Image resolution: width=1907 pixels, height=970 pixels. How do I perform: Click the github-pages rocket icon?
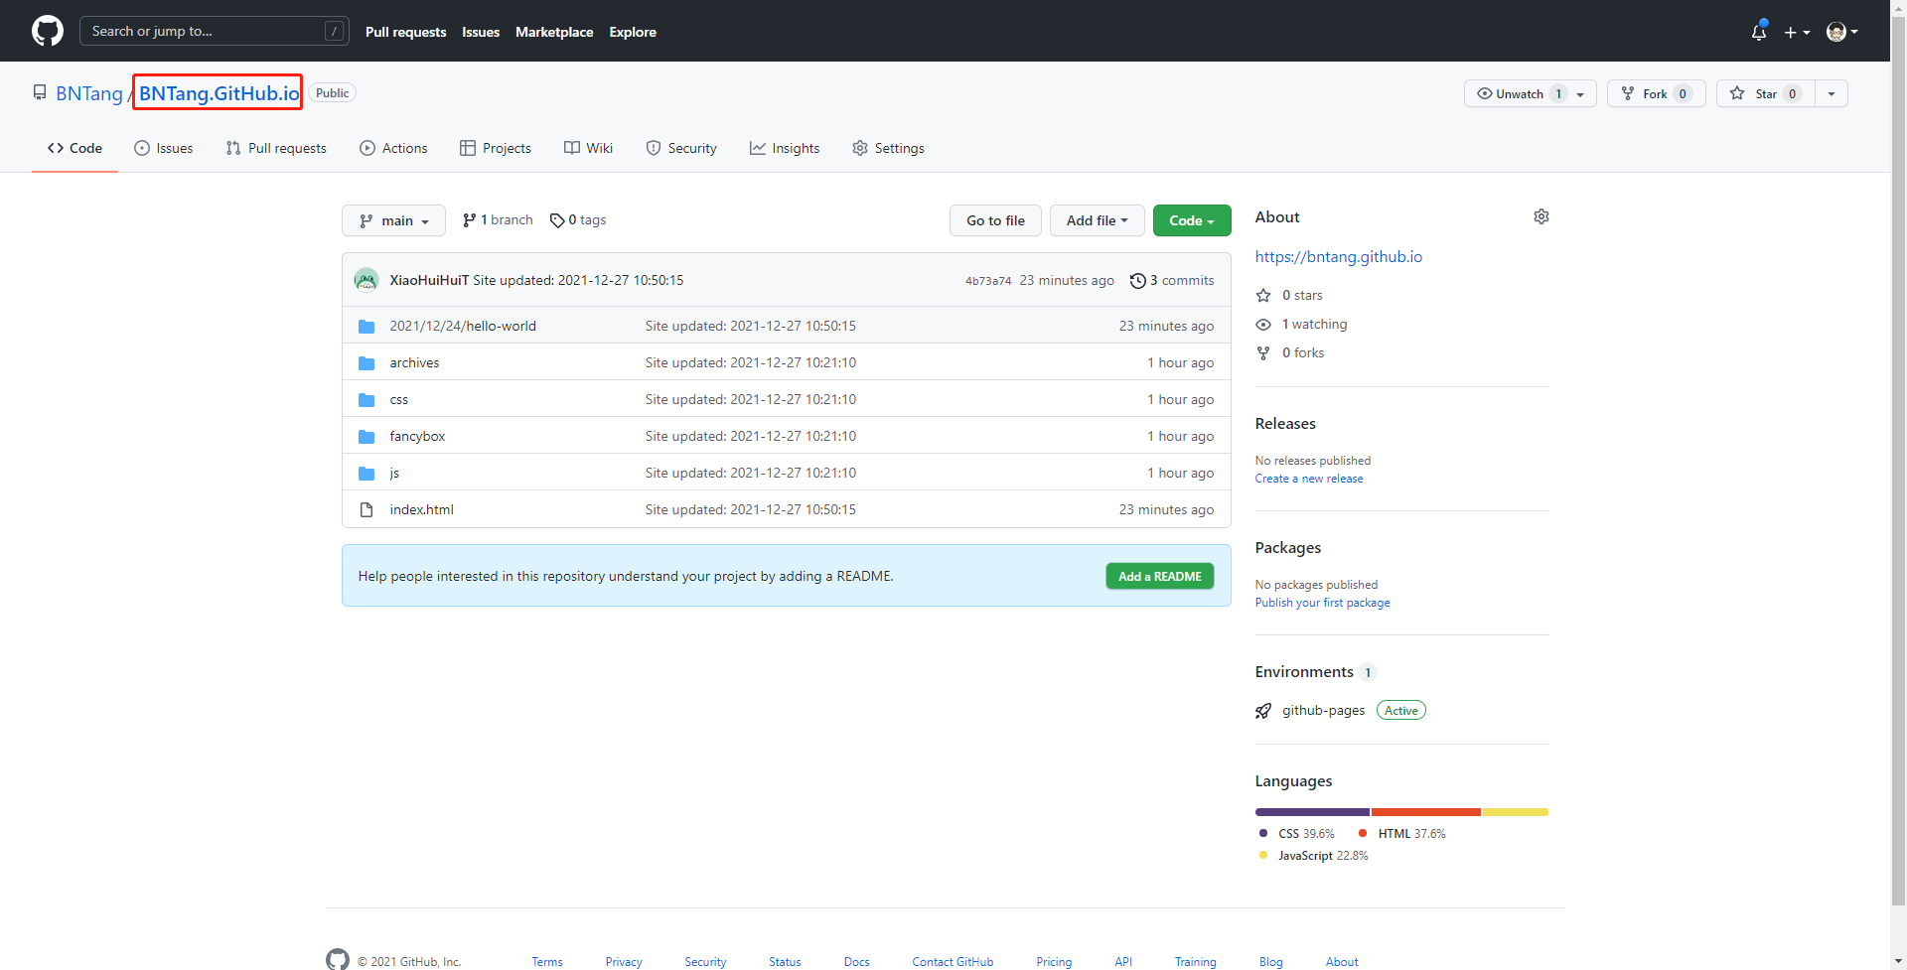1263,711
